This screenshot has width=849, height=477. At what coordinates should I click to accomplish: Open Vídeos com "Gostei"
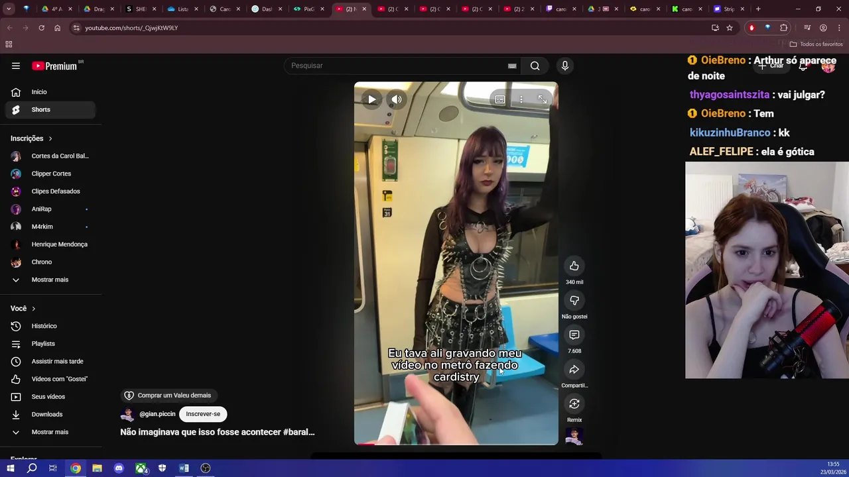click(x=50, y=379)
